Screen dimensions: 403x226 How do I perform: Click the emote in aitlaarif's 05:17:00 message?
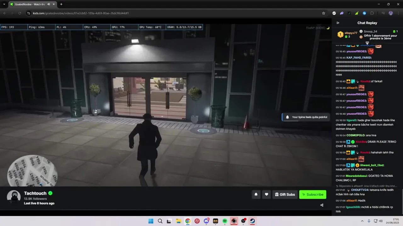(361, 159)
